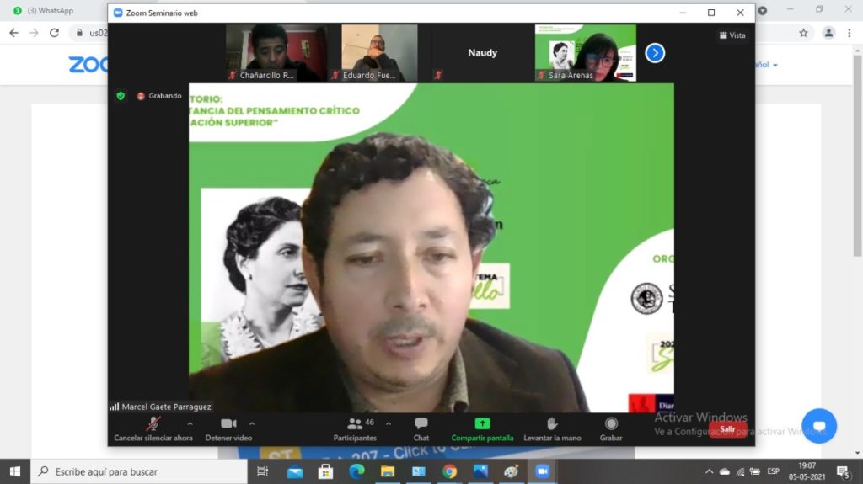Image resolution: width=863 pixels, height=484 pixels.
Task: Start recording with the Grabar icon
Action: (611, 424)
